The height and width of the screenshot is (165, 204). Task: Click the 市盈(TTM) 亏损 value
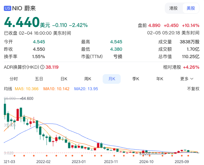[x=118, y=56]
